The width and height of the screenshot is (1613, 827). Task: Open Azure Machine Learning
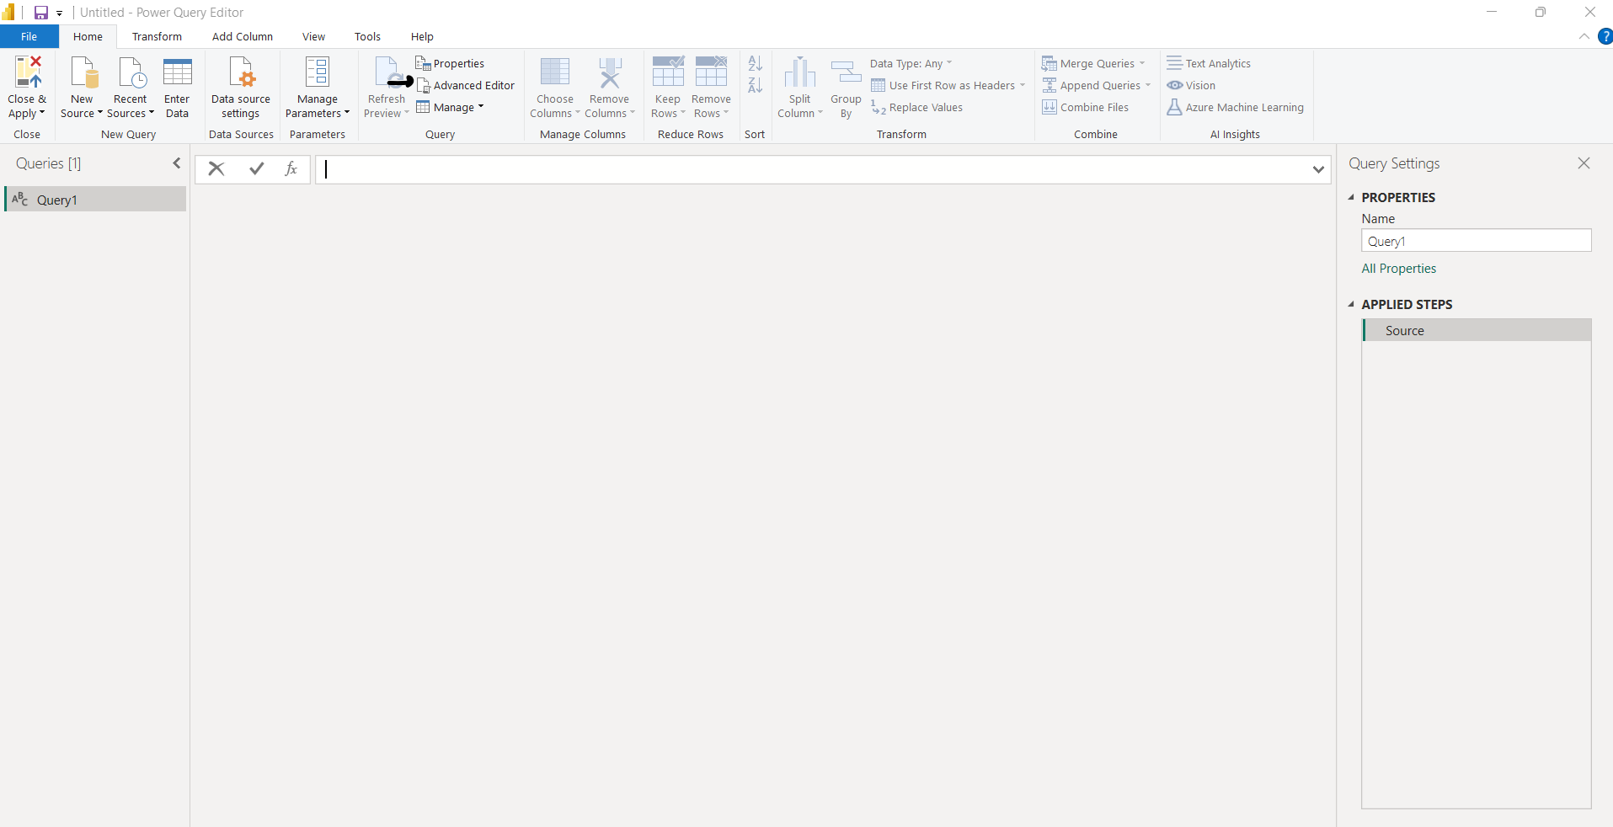coord(1236,107)
